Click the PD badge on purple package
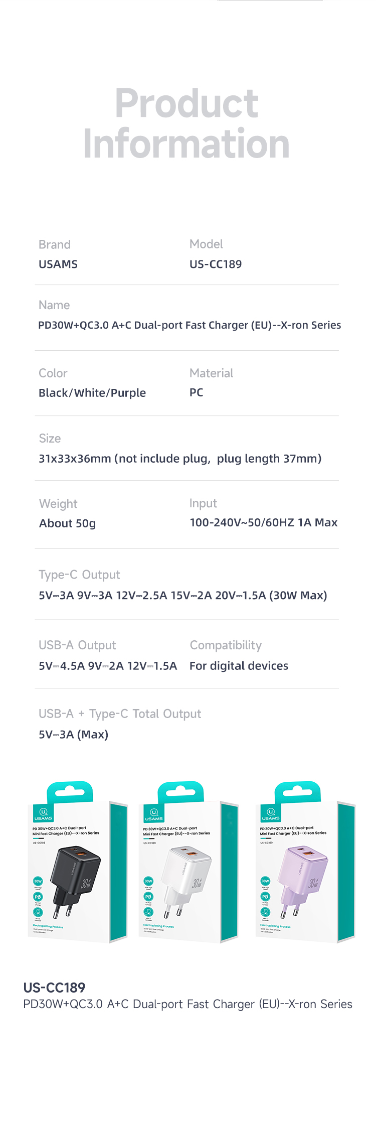This screenshot has height=1123, width=376. 265,896
